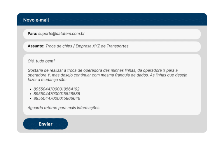The height and width of the screenshot is (146, 224).
Task: Click the subject text Troca de chips
Action: pos(59,46)
